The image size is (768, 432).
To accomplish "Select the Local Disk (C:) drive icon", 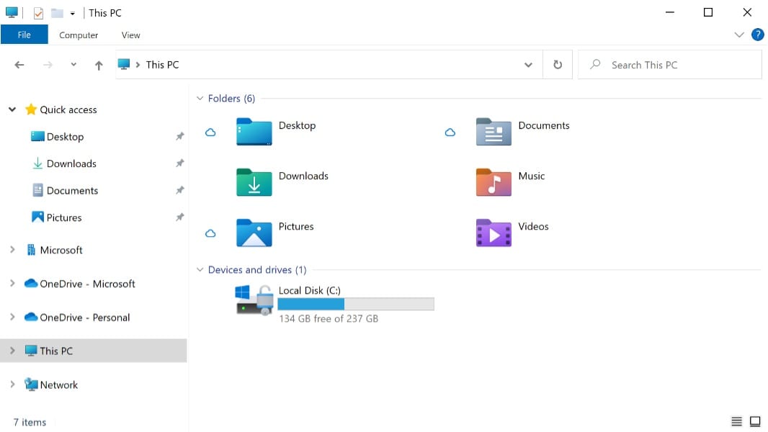I will 254,299.
